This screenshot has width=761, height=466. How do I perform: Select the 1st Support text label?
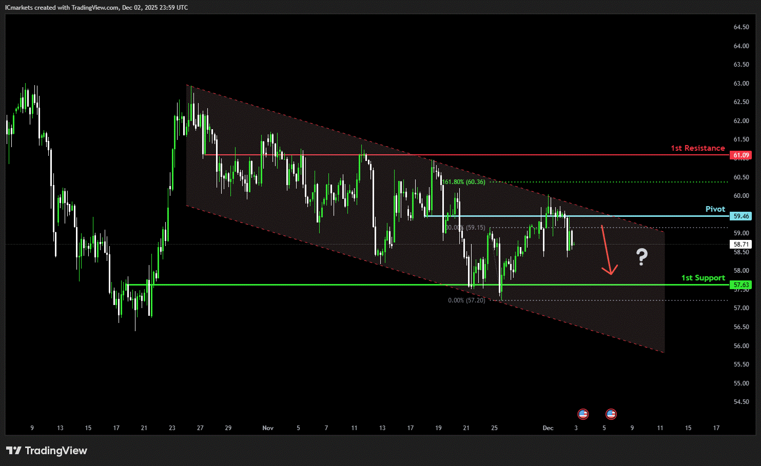click(x=703, y=278)
